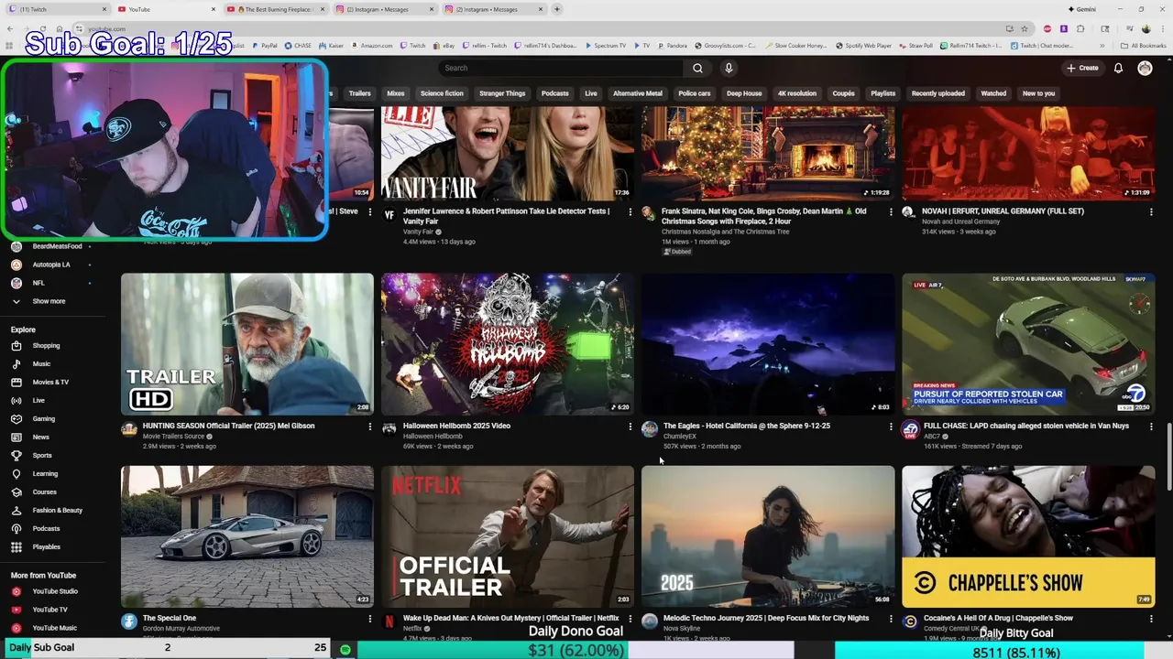Screen dimensions: 1173x659
Task: Open the PayPal bookmark
Action: [x=263, y=45]
